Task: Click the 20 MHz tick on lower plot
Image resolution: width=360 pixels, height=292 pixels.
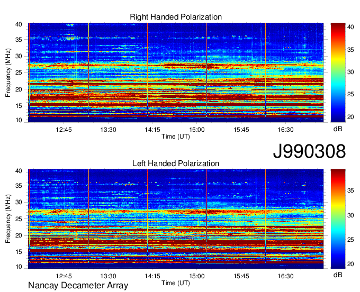Action: point(19,235)
